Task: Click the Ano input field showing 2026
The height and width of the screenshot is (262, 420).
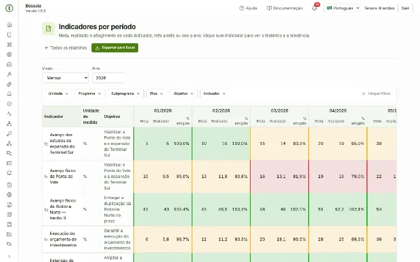Action: pyautogui.click(x=108, y=78)
